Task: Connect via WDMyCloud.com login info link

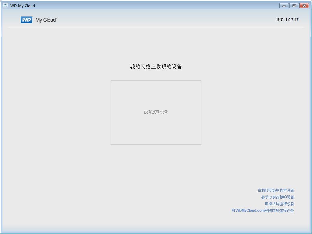Action: (263, 211)
